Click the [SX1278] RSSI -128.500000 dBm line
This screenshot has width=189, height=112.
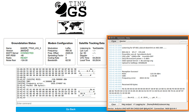tap(42, 79)
